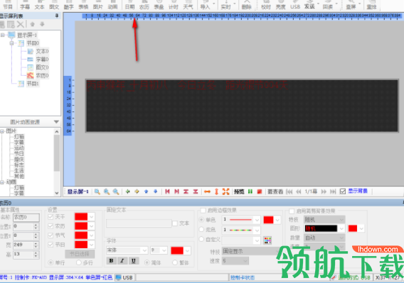Collapse the 显示屏-1 tree node
This screenshot has width=404, height=283.
point(2,35)
